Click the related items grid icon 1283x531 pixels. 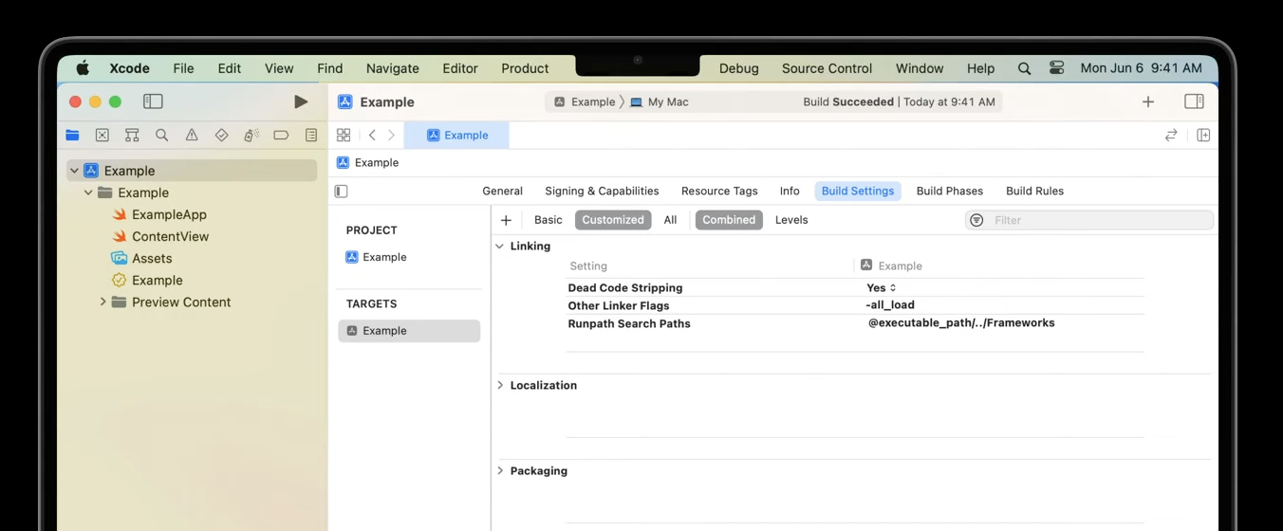point(344,135)
